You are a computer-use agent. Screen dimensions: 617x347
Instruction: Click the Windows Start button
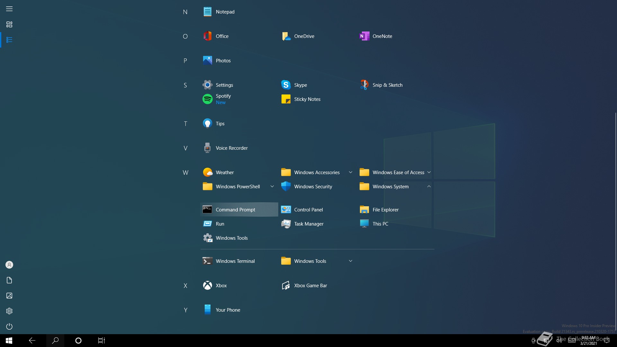click(x=9, y=341)
